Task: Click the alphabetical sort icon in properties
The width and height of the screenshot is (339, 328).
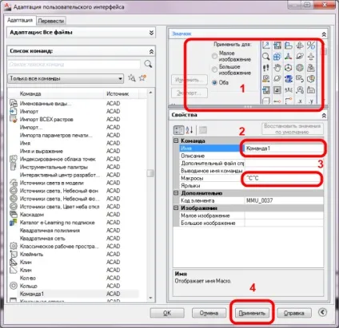Action: (x=189, y=130)
